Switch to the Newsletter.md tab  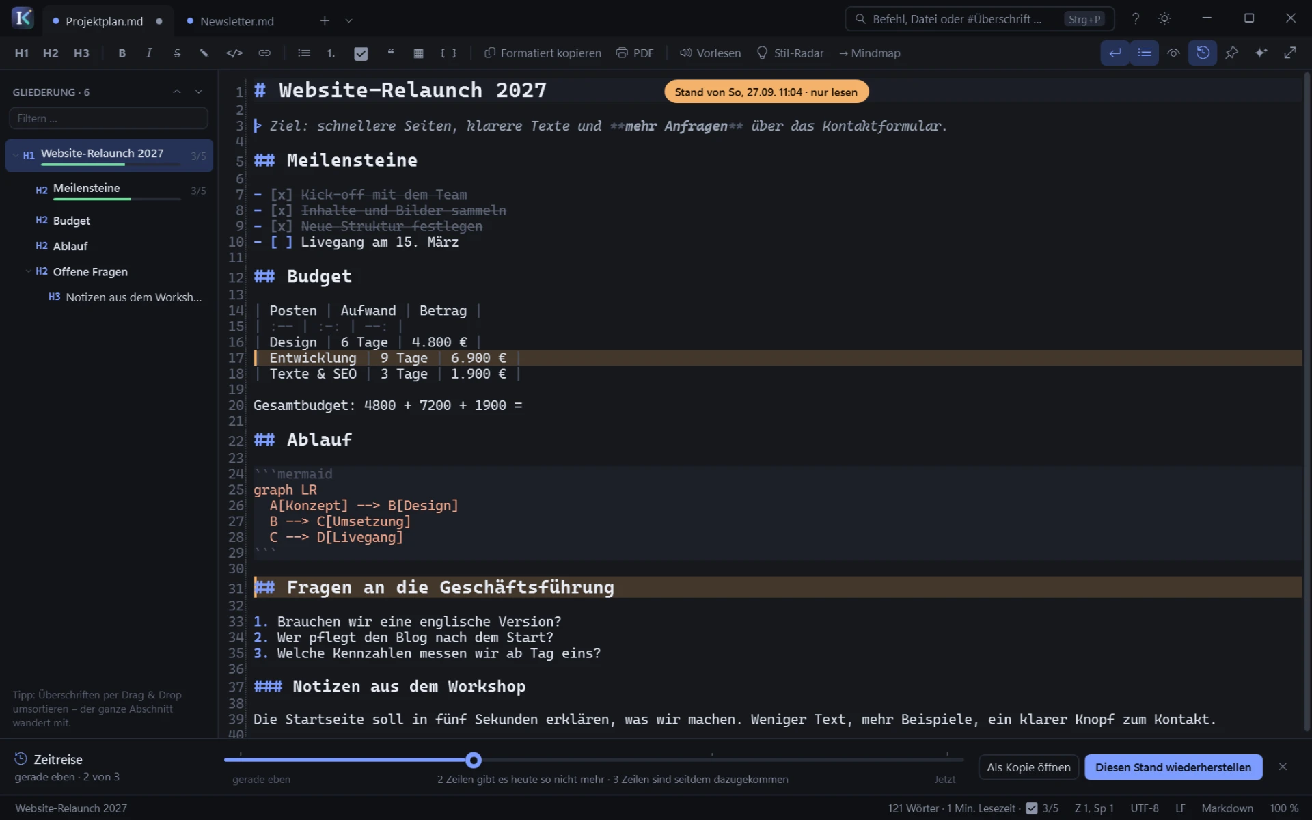click(236, 21)
